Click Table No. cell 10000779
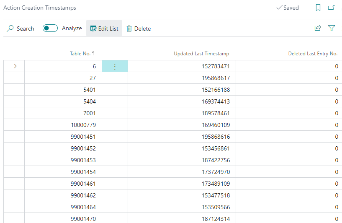Viewport: 342px width, 223px height. (83, 125)
